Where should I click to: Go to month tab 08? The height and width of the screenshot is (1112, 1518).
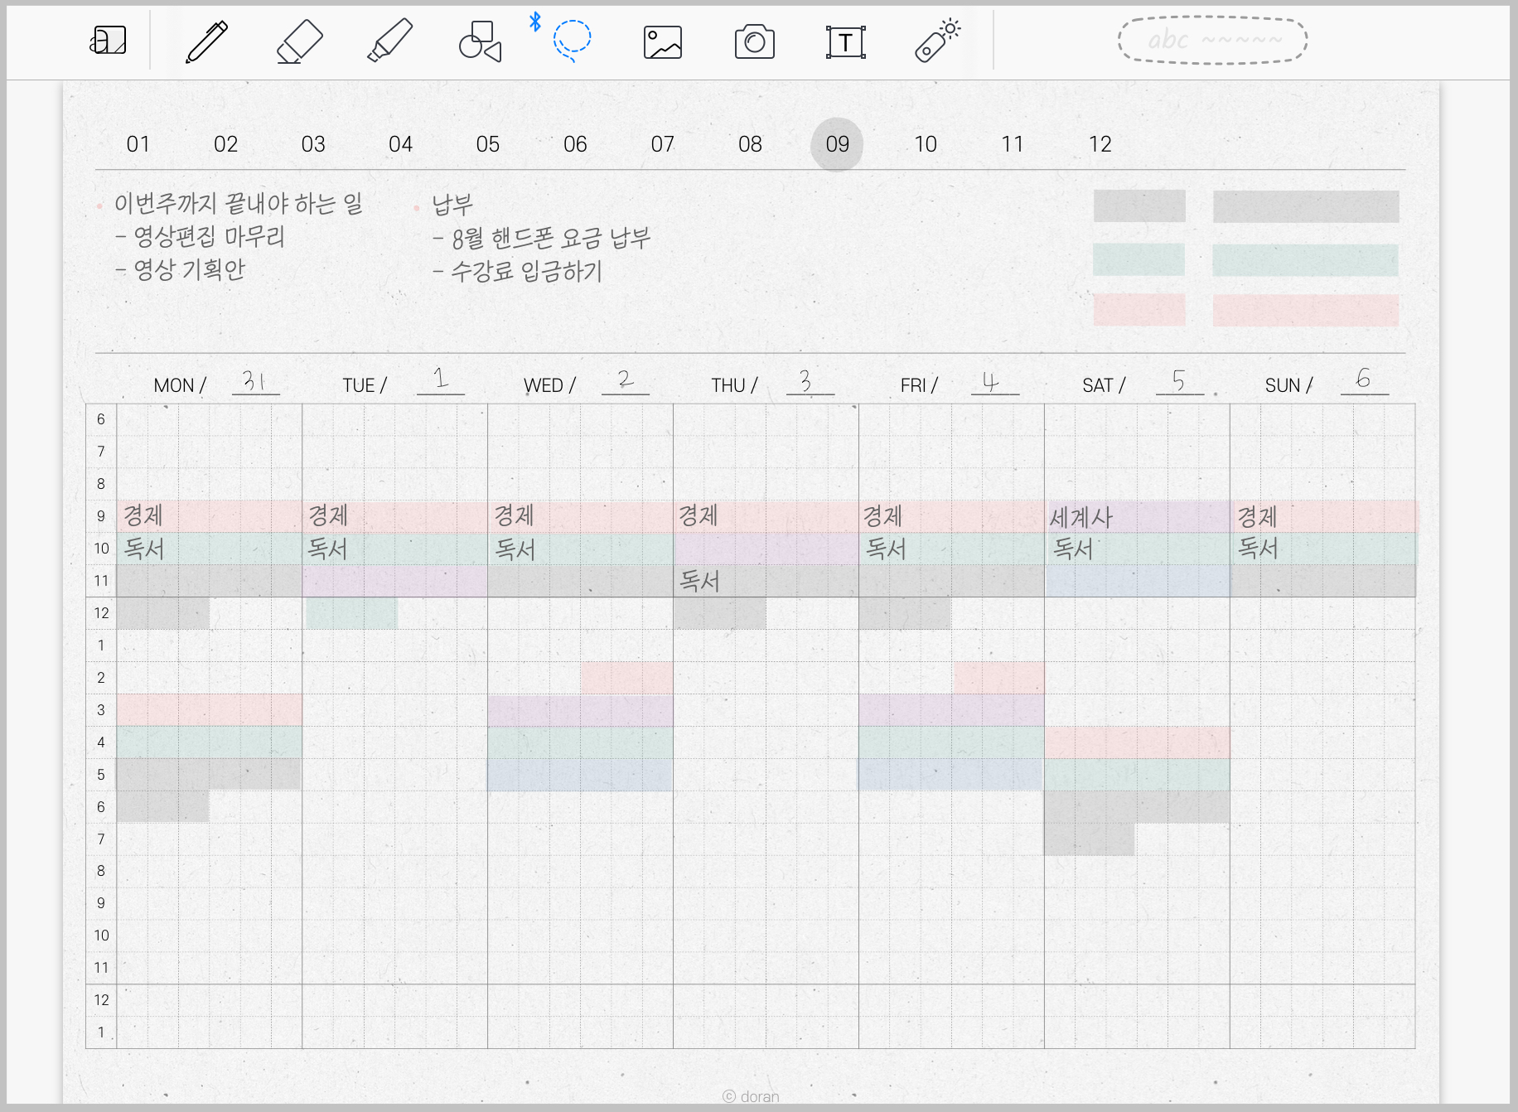point(750,144)
